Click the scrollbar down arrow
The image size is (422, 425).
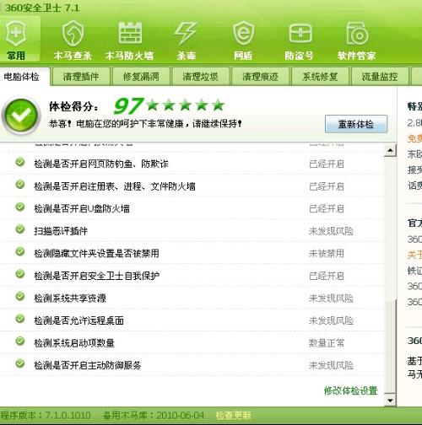390,401
